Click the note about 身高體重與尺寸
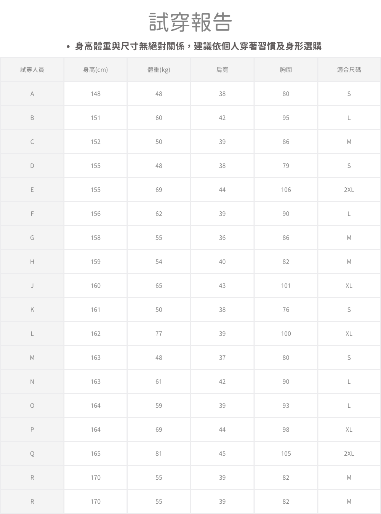Screen dimensions: 381x514 pyautogui.click(x=198, y=46)
